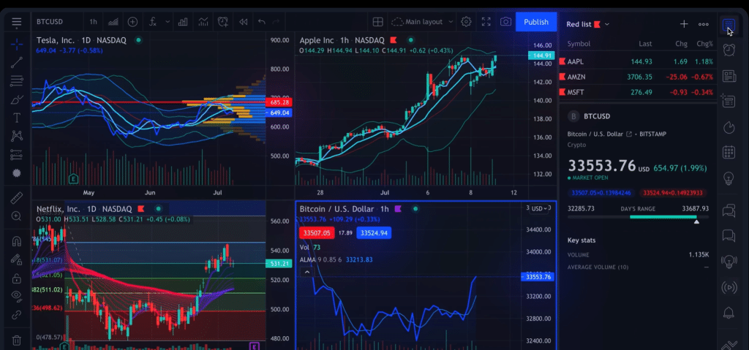Click the red 33507.05 sell button on Bitcoin chart

(x=317, y=233)
